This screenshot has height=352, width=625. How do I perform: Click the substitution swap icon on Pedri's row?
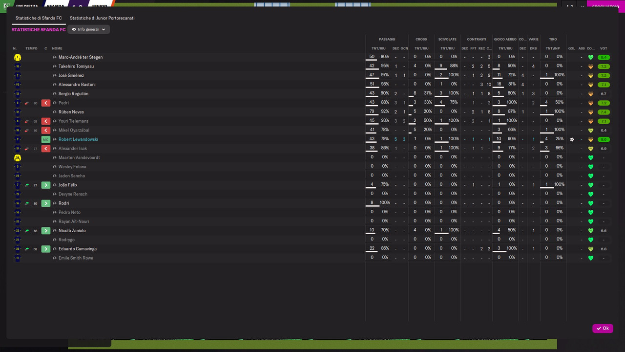[x=27, y=103]
